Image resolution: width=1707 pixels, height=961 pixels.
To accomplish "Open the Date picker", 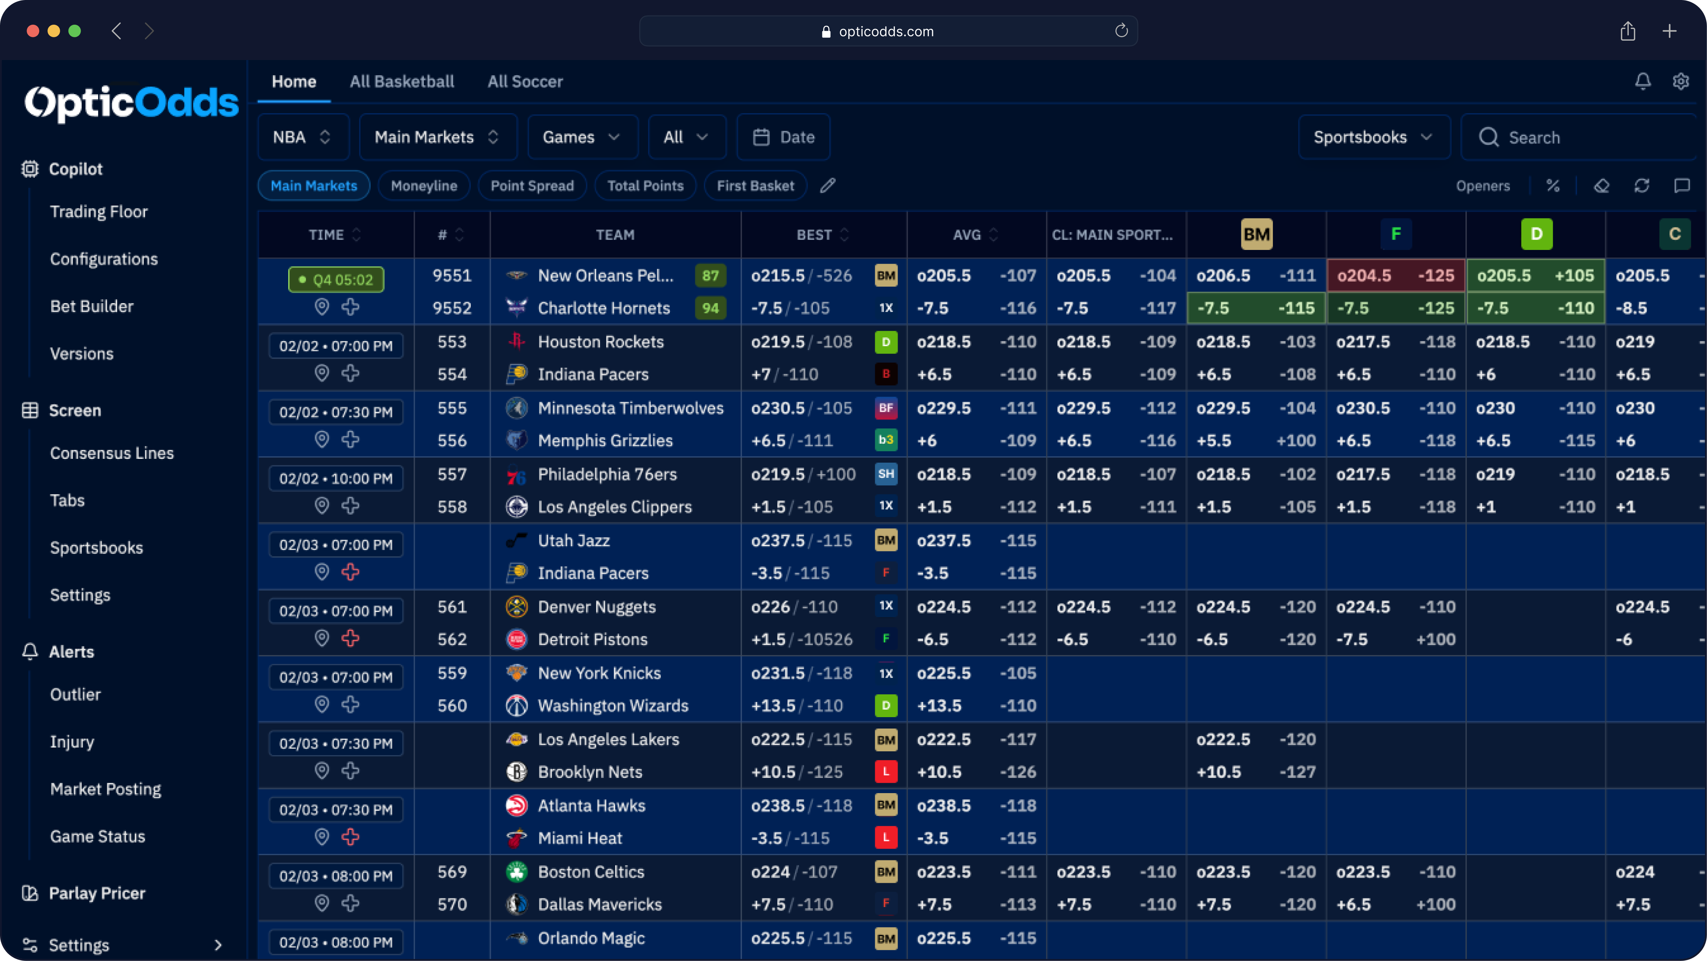I will (x=783, y=137).
